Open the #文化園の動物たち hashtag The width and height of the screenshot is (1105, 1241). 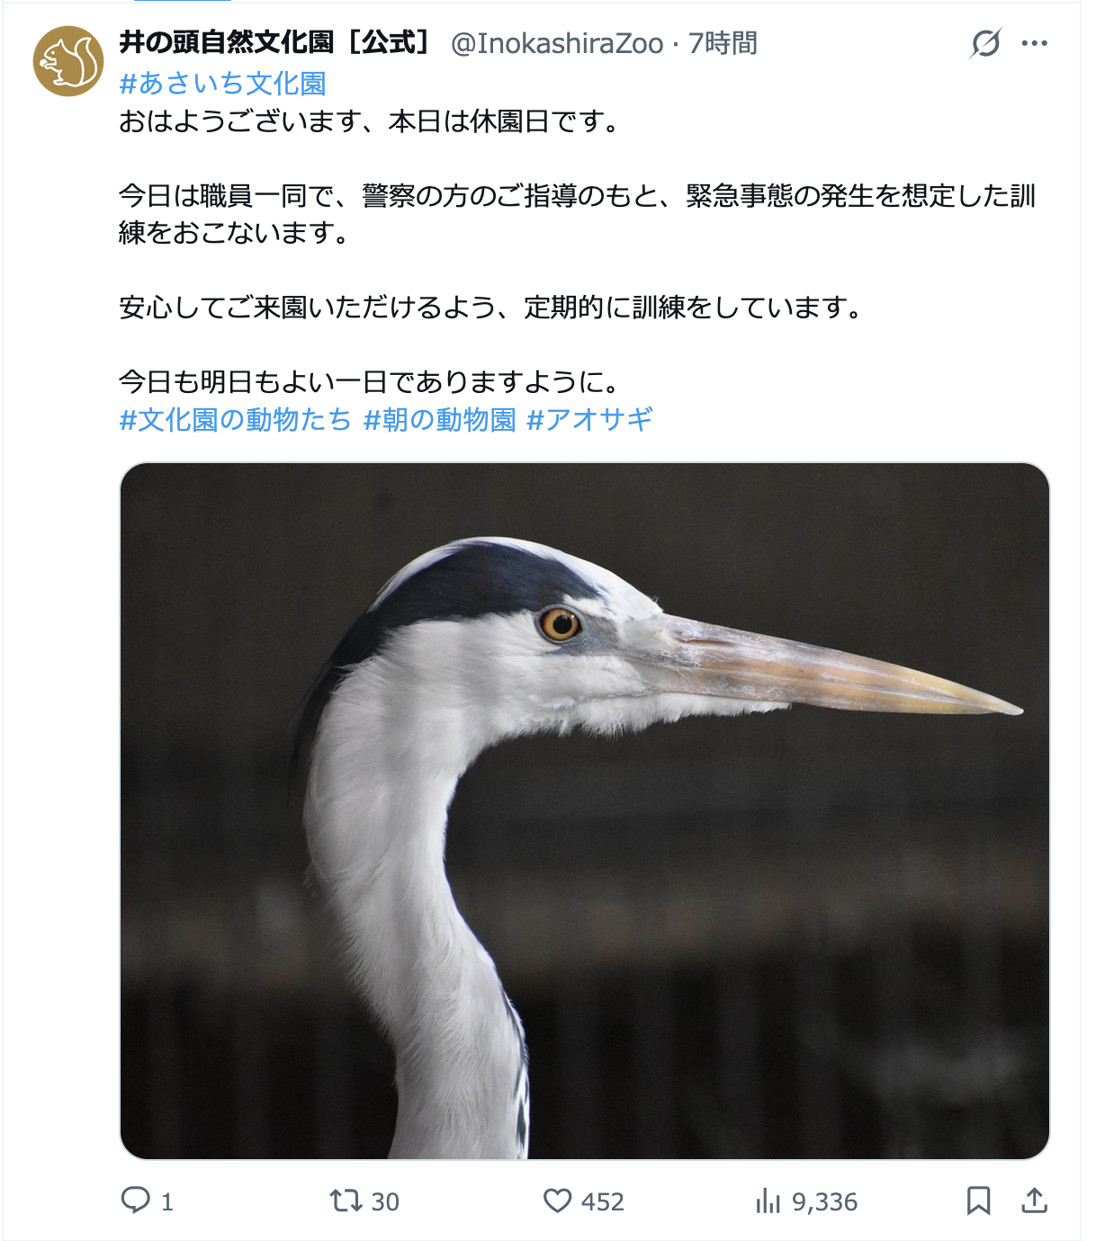pos(235,419)
